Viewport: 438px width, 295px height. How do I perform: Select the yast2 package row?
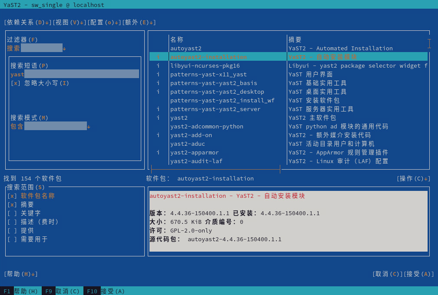289,118
